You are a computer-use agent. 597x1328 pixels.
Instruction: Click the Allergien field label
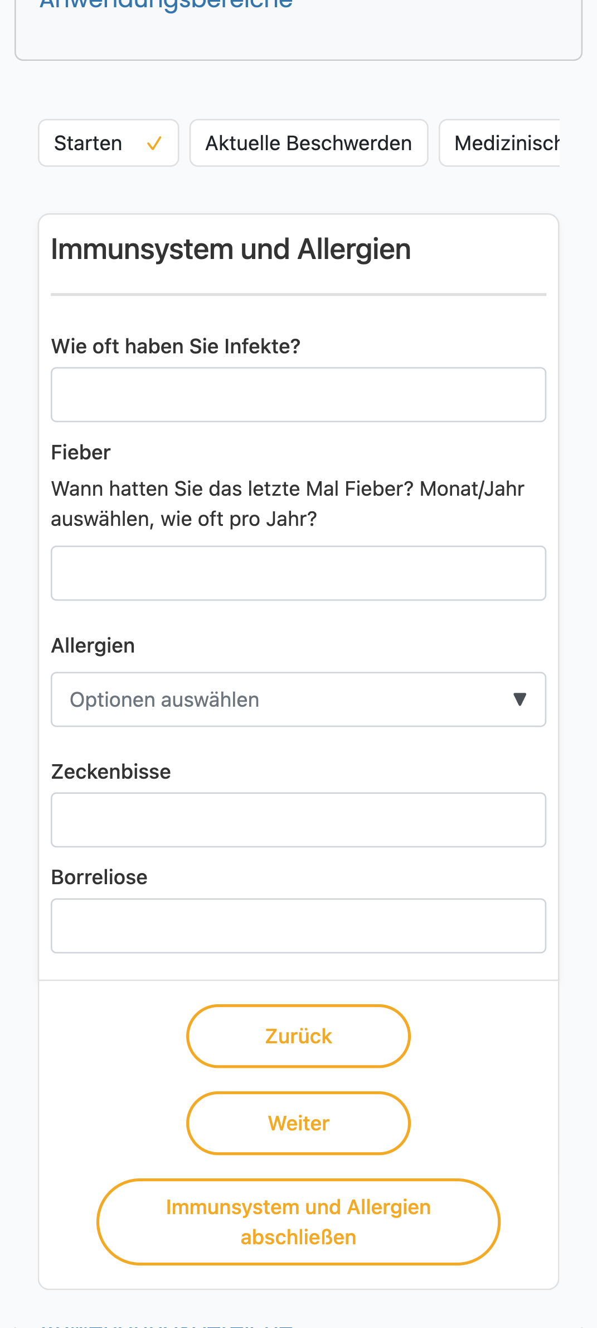click(x=93, y=646)
